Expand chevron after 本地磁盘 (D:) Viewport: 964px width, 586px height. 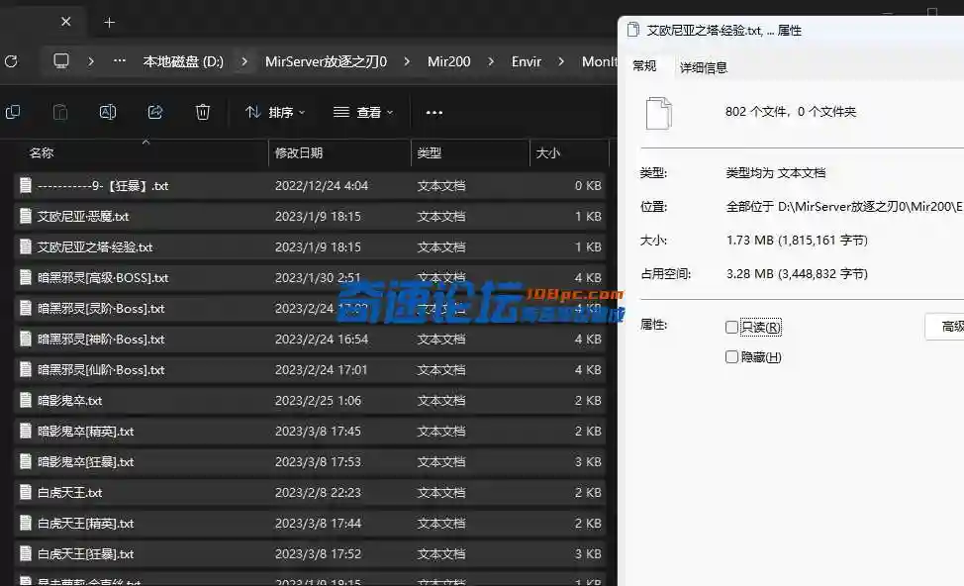(x=244, y=61)
